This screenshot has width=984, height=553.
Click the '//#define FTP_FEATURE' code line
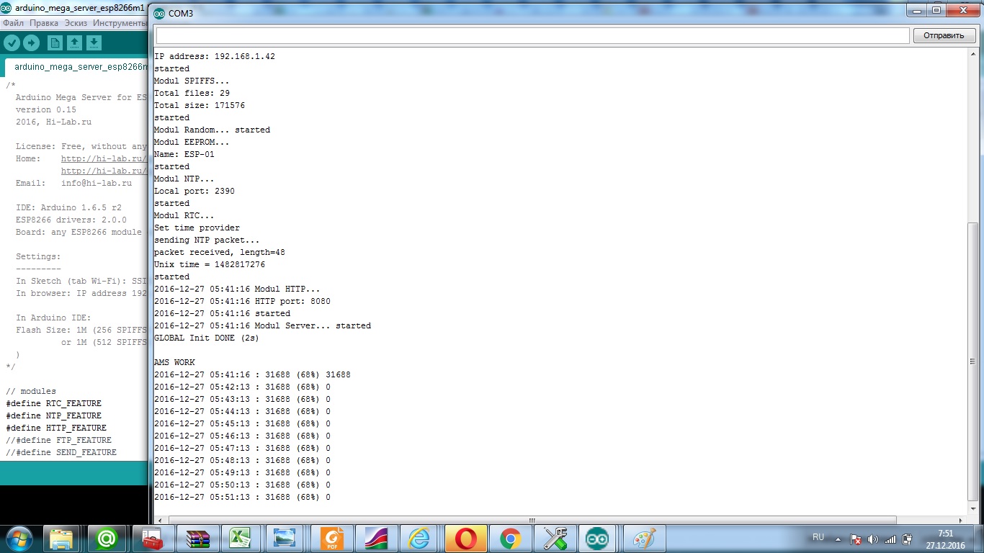click(x=59, y=440)
